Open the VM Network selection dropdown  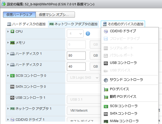[84, 111]
